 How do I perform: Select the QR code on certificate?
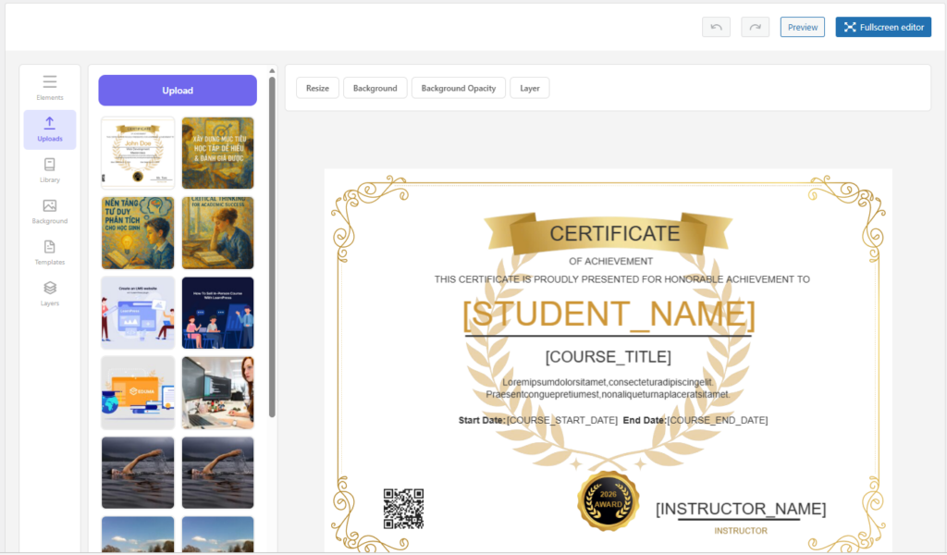[403, 509]
